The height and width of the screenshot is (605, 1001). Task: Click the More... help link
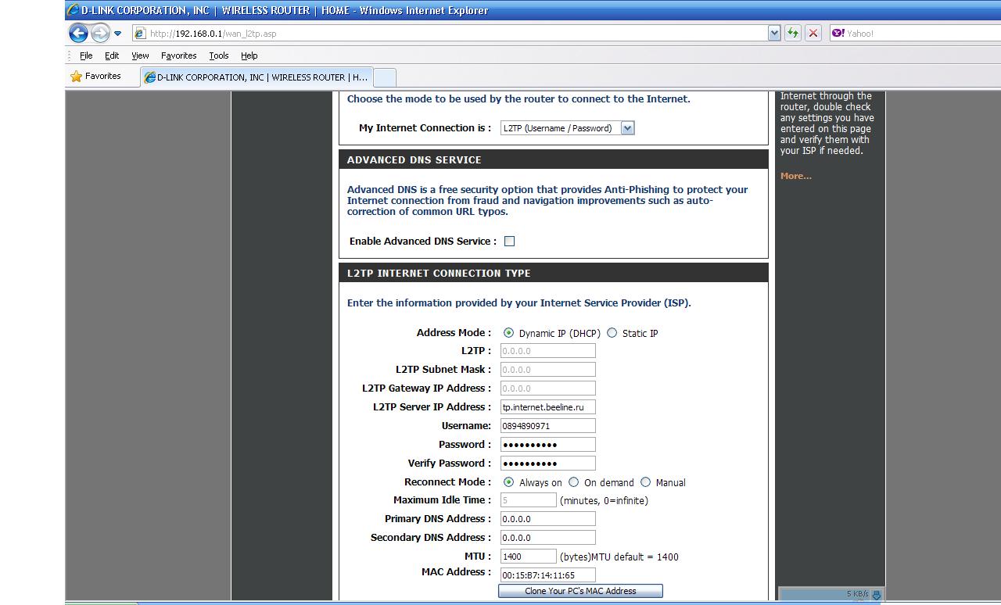[x=796, y=176]
